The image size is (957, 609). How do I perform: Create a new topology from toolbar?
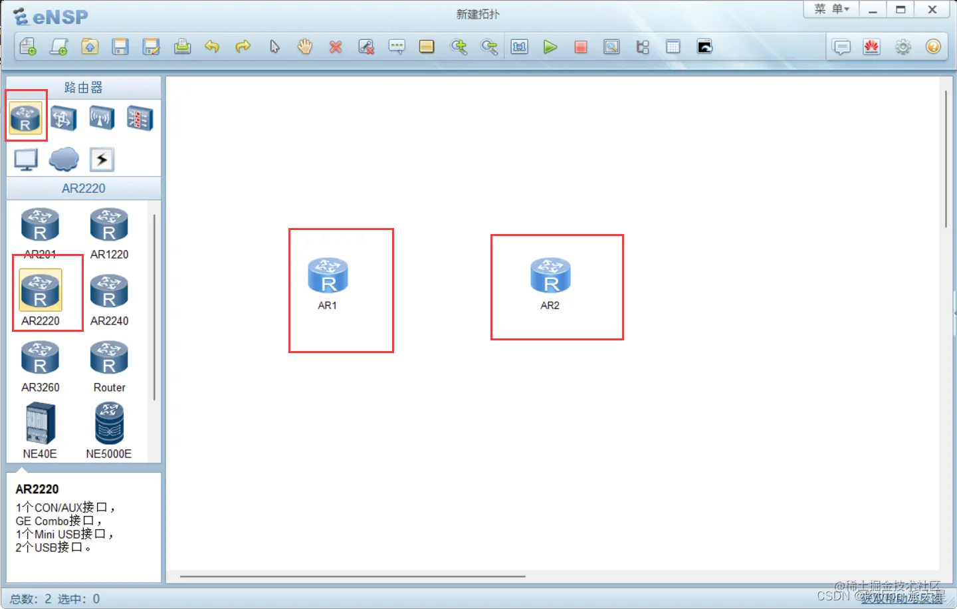coord(28,47)
